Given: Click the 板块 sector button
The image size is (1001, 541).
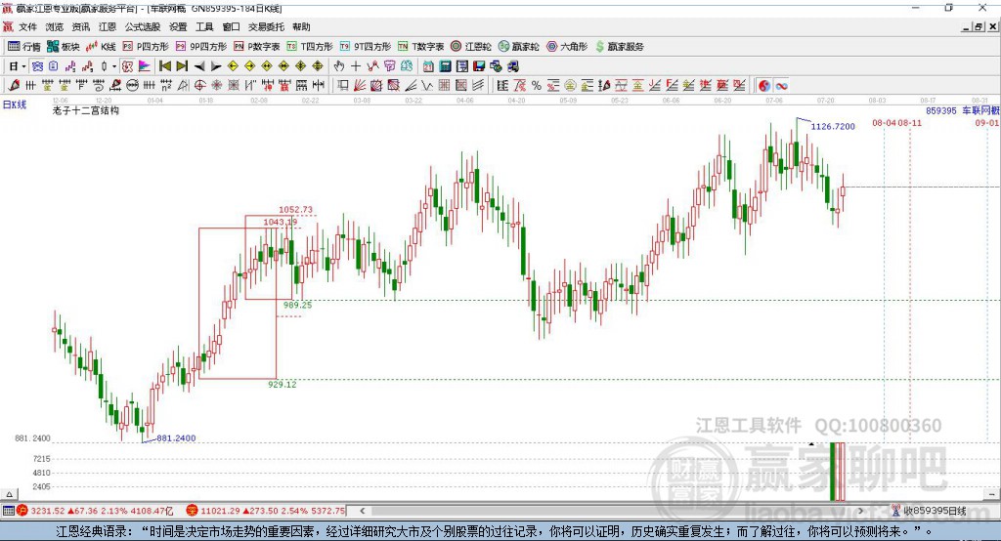Looking at the screenshot, I should (x=64, y=47).
